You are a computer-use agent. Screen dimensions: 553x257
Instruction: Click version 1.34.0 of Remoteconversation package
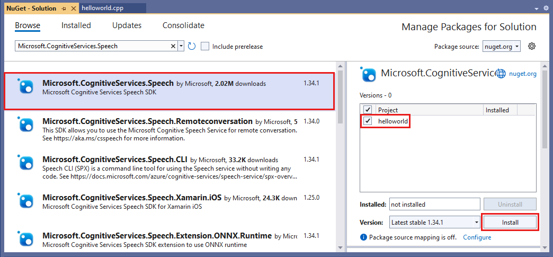(311, 121)
